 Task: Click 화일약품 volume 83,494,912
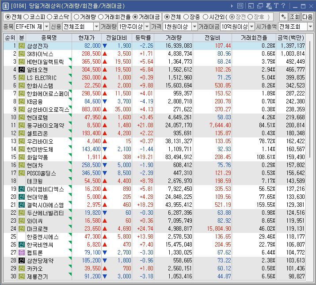tap(179, 157)
